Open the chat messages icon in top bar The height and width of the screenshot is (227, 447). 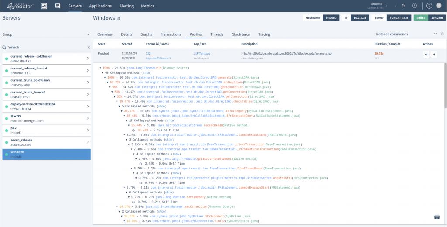58,6
